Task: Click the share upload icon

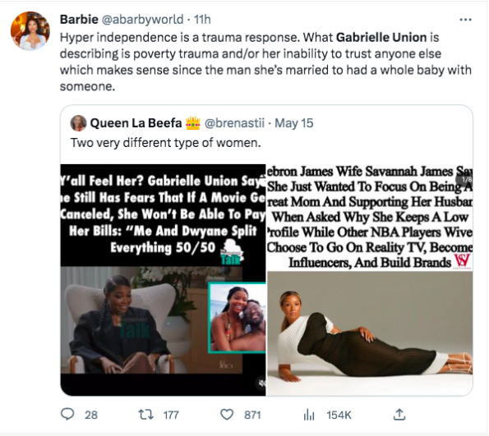Action: [399, 415]
